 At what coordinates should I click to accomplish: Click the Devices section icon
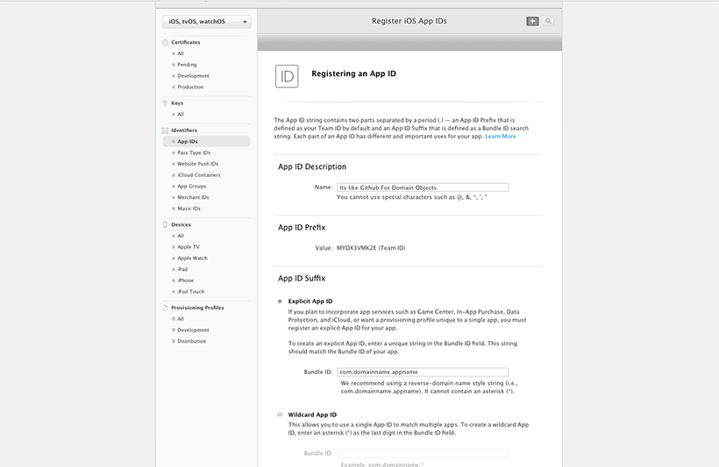pos(165,224)
